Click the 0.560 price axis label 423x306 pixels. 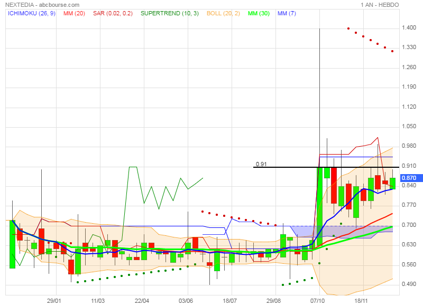[409, 264]
